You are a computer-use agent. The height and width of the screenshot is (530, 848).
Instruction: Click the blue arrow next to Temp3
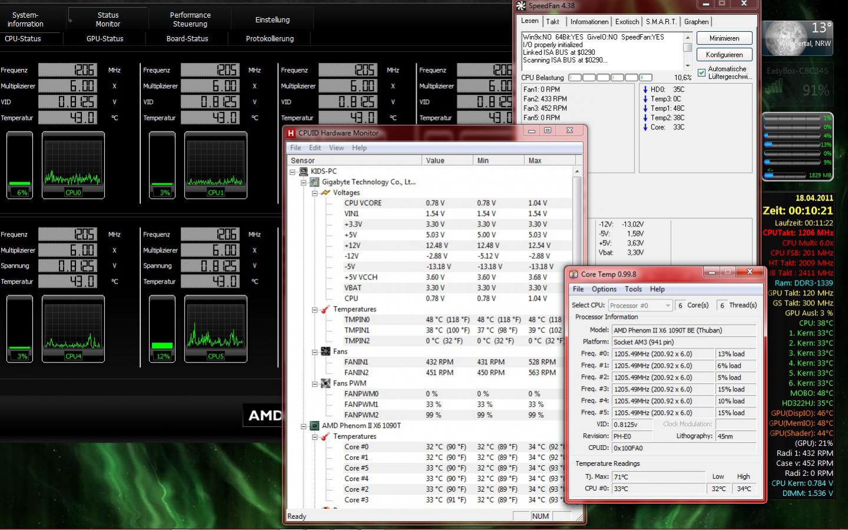coord(645,99)
